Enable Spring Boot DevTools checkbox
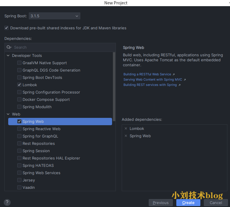 [19, 77]
